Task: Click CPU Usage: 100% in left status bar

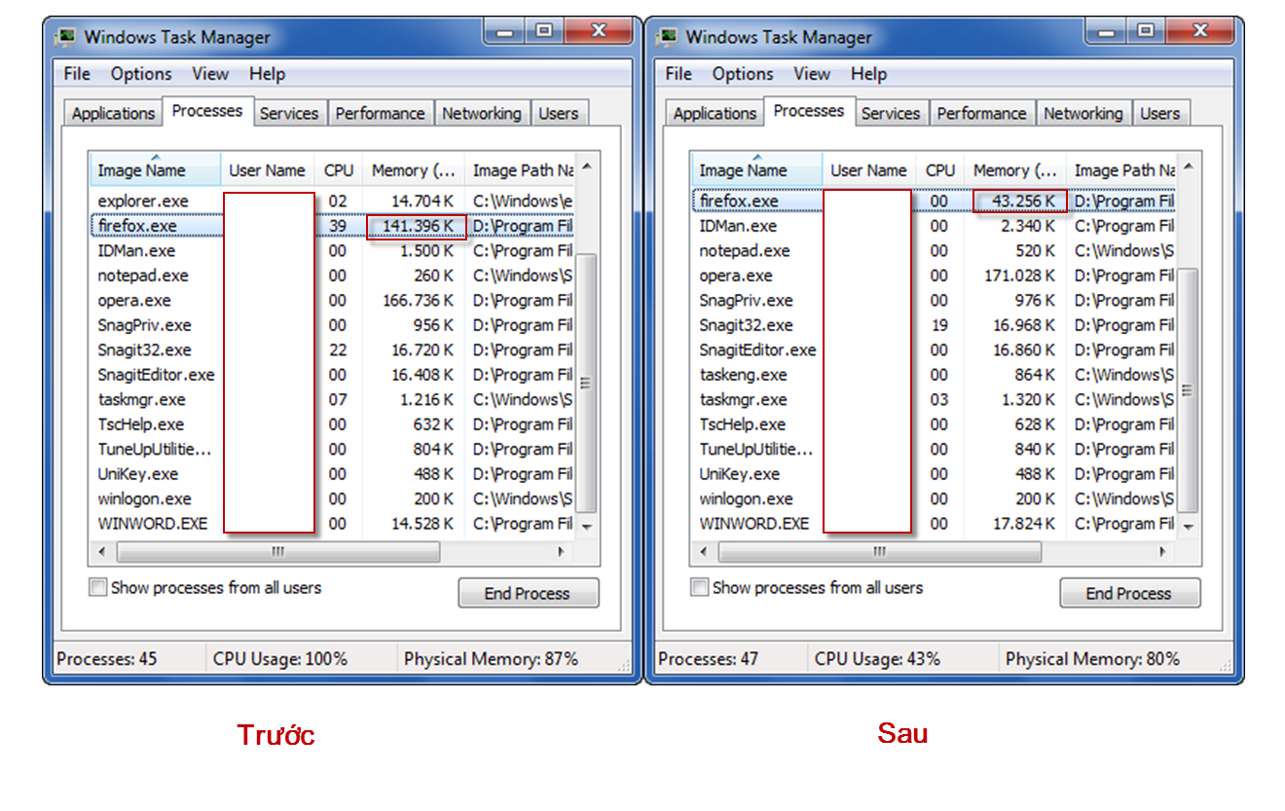Action: pyautogui.click(x=280, y=659)
